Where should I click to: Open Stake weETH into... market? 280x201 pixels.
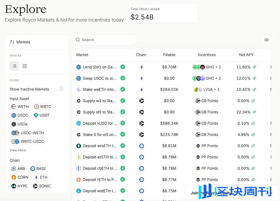[100, 89]
